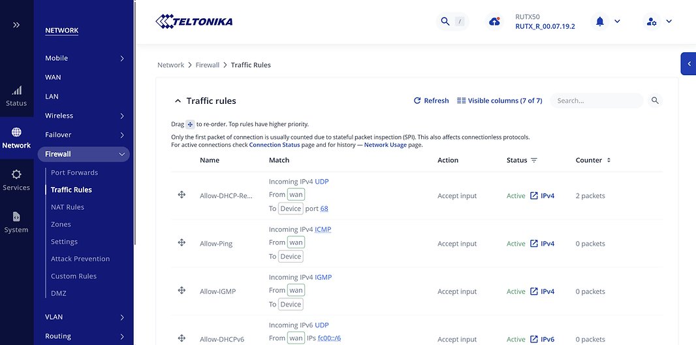
Task: Open the notifications bell icon
Action: (x=599, y=22)
